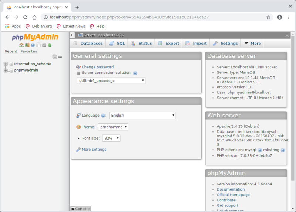Click the site information icon in address bar
The width and height of the screenshot is (296, 212).
coord(46,17)
